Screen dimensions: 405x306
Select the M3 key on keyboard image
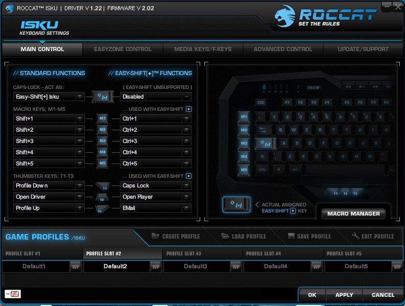[244, 144]
